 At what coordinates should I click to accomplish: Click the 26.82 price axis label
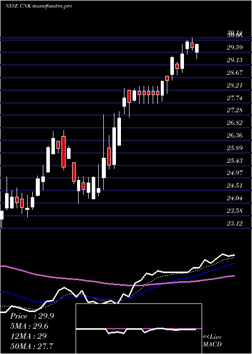235,123
